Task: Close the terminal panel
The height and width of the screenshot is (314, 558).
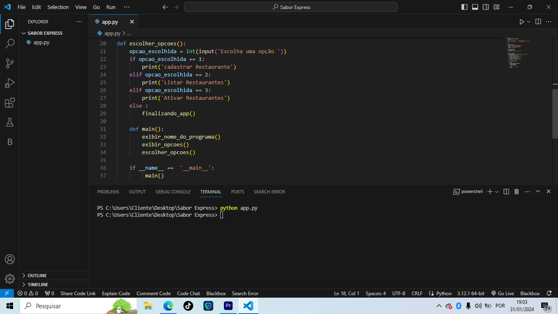Action: pos(549,191)
